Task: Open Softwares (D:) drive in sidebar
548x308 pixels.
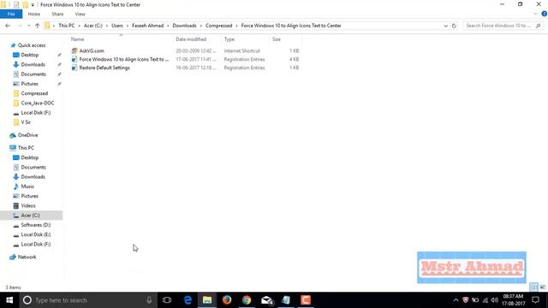Action: coord(36,225)
